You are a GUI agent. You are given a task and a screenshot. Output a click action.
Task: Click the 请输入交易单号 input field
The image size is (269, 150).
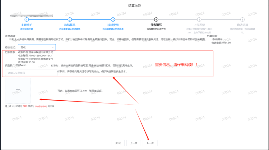point(31,73)
